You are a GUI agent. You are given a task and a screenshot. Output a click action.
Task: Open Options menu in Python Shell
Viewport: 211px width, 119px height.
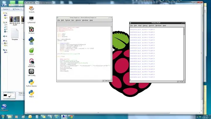click(152, 26)
